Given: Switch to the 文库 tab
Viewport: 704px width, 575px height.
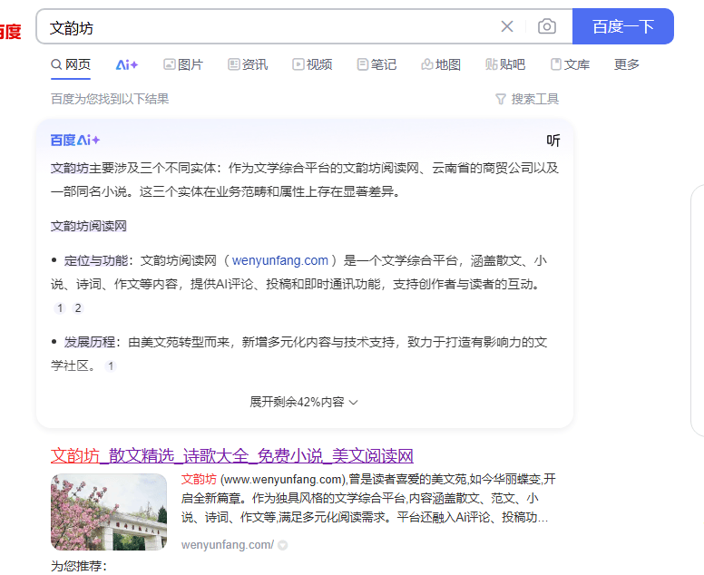Looking at the screenshot, I should [571, 64].
